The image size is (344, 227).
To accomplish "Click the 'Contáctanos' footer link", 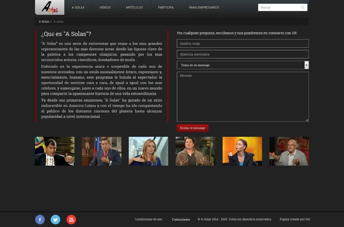I will tap(181, 220).
